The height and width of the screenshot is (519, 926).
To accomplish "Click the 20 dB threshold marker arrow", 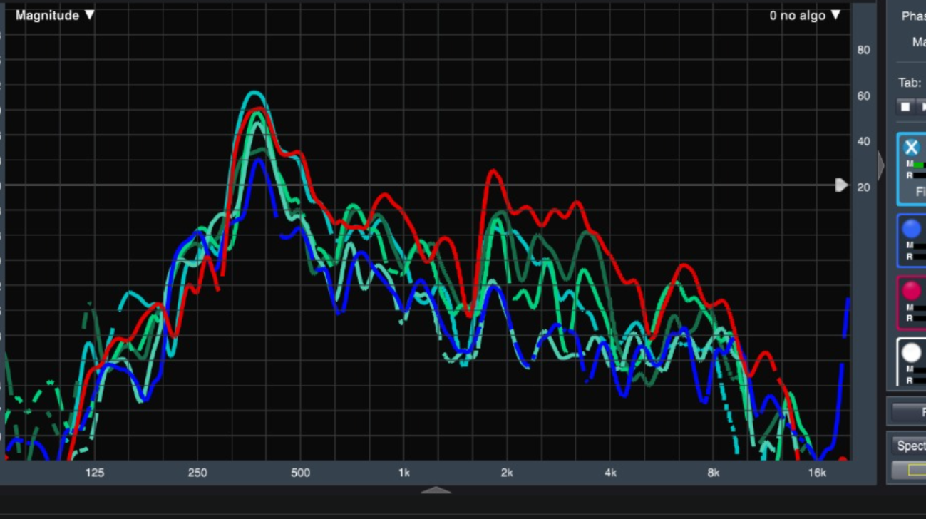I will tap(842, 185).
